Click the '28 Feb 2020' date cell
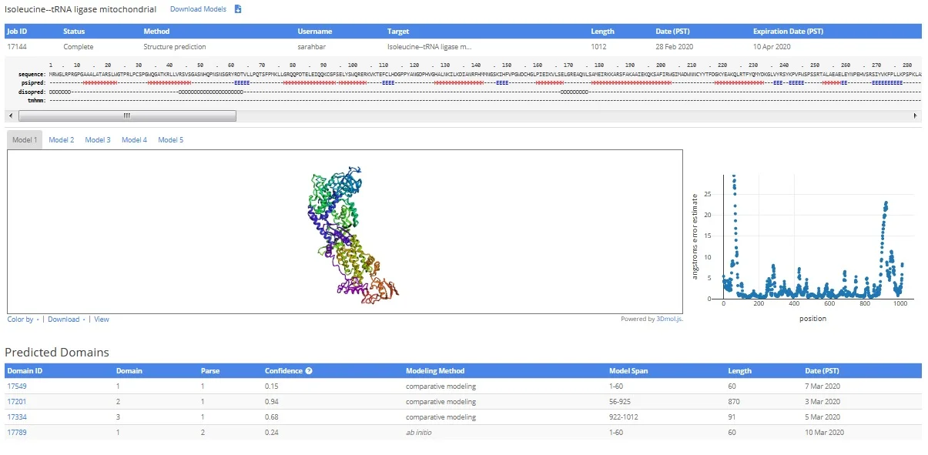 coord(675,46)
